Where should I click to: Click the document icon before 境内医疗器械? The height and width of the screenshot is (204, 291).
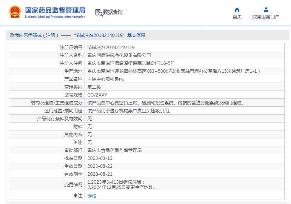12,35
